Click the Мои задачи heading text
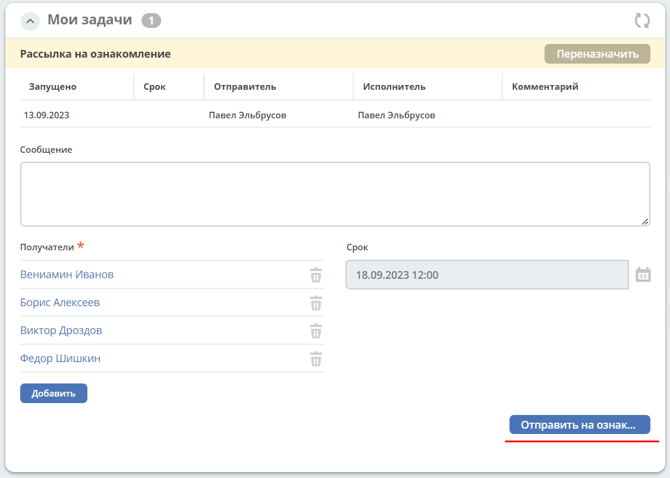The width and height of the screenshot is (670, 478). (90, 20)
